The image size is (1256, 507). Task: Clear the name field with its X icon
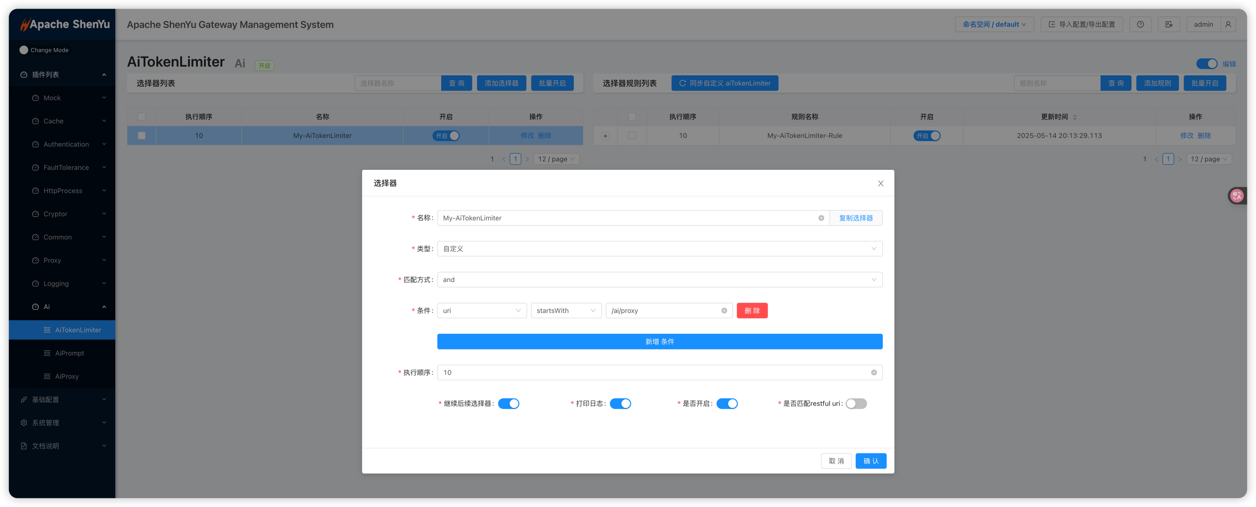821,218
